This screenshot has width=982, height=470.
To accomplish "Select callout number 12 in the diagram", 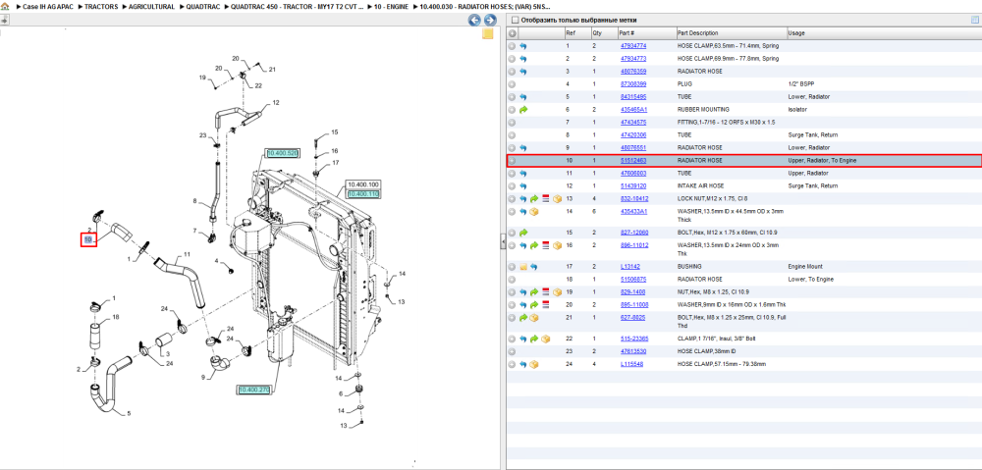I will 276,102.
